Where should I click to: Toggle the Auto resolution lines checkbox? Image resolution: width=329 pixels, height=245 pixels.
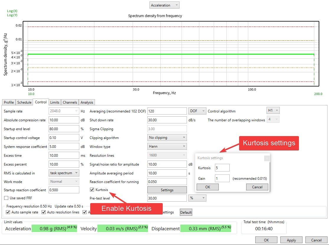44,212
